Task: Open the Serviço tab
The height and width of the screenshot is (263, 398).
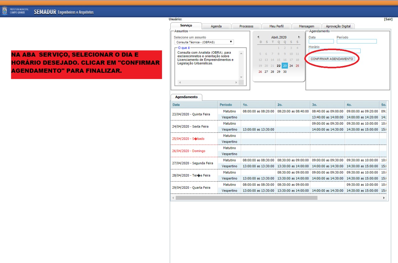Action: click(x=186, y=26)
